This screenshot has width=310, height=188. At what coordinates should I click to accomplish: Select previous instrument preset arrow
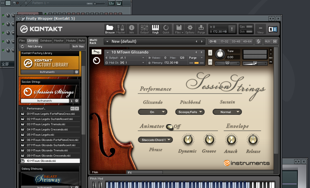point(196,52)
